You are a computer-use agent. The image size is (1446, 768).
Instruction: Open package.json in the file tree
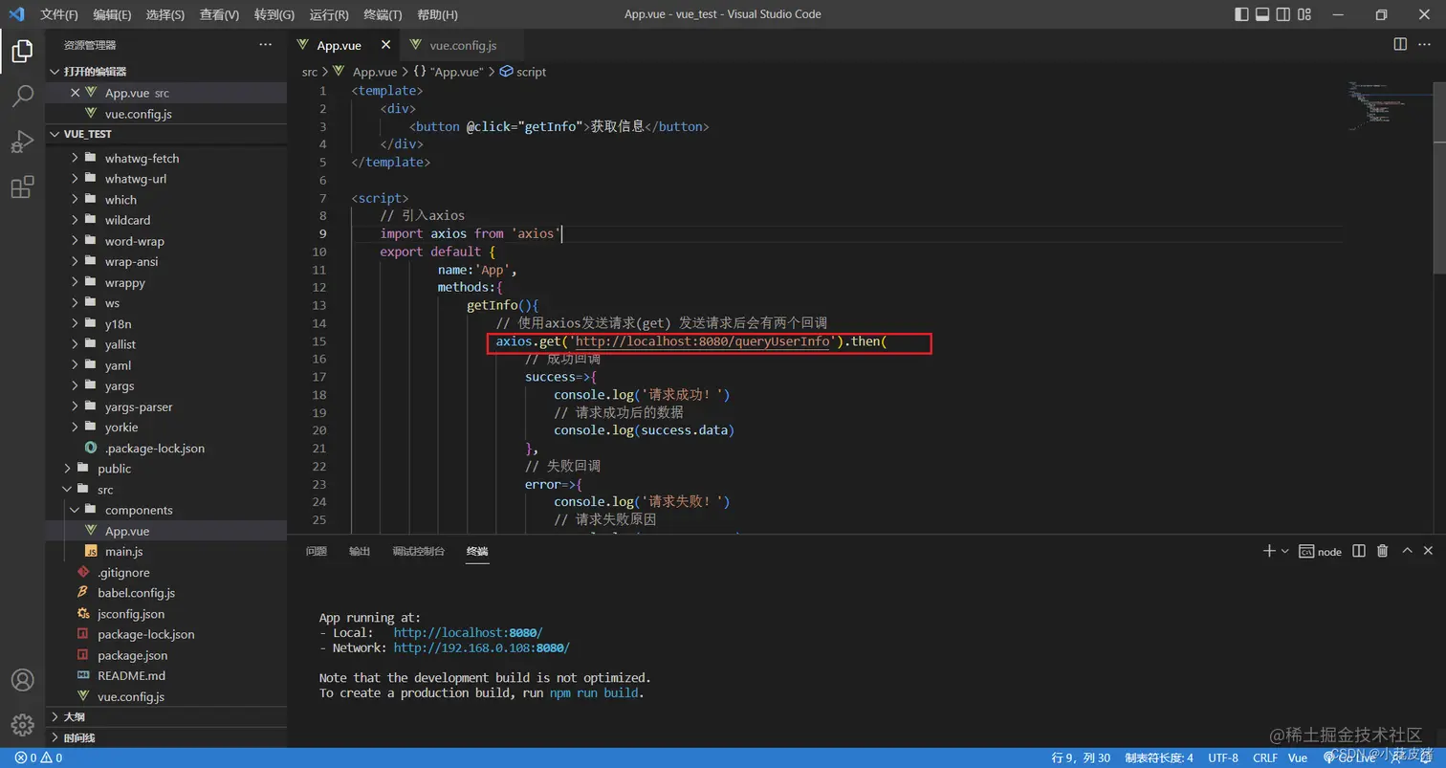(166, 655)
